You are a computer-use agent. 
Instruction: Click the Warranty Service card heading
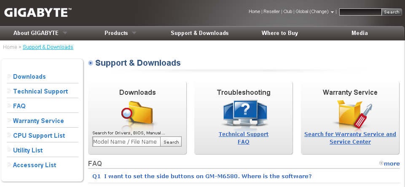pos(350,93)
